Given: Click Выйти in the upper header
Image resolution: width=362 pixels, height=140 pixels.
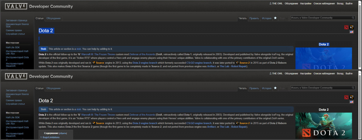Looking at the screenshot, I should (349, 4).
